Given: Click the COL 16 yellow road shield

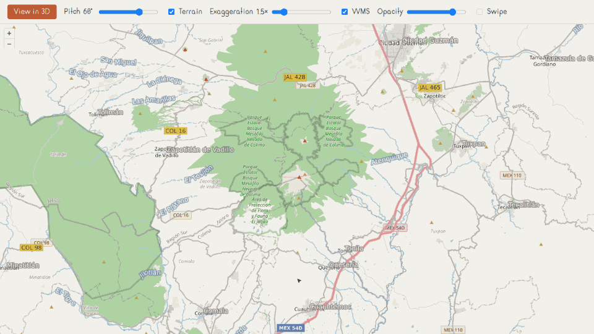Looking at the screenshot, I should tap(175, 131).
